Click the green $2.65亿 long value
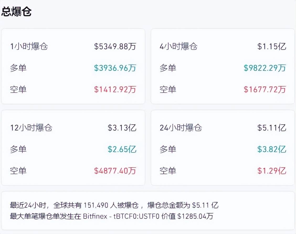Image resolution: width=296 pixels, height=234 pixels. coord(122,150)
